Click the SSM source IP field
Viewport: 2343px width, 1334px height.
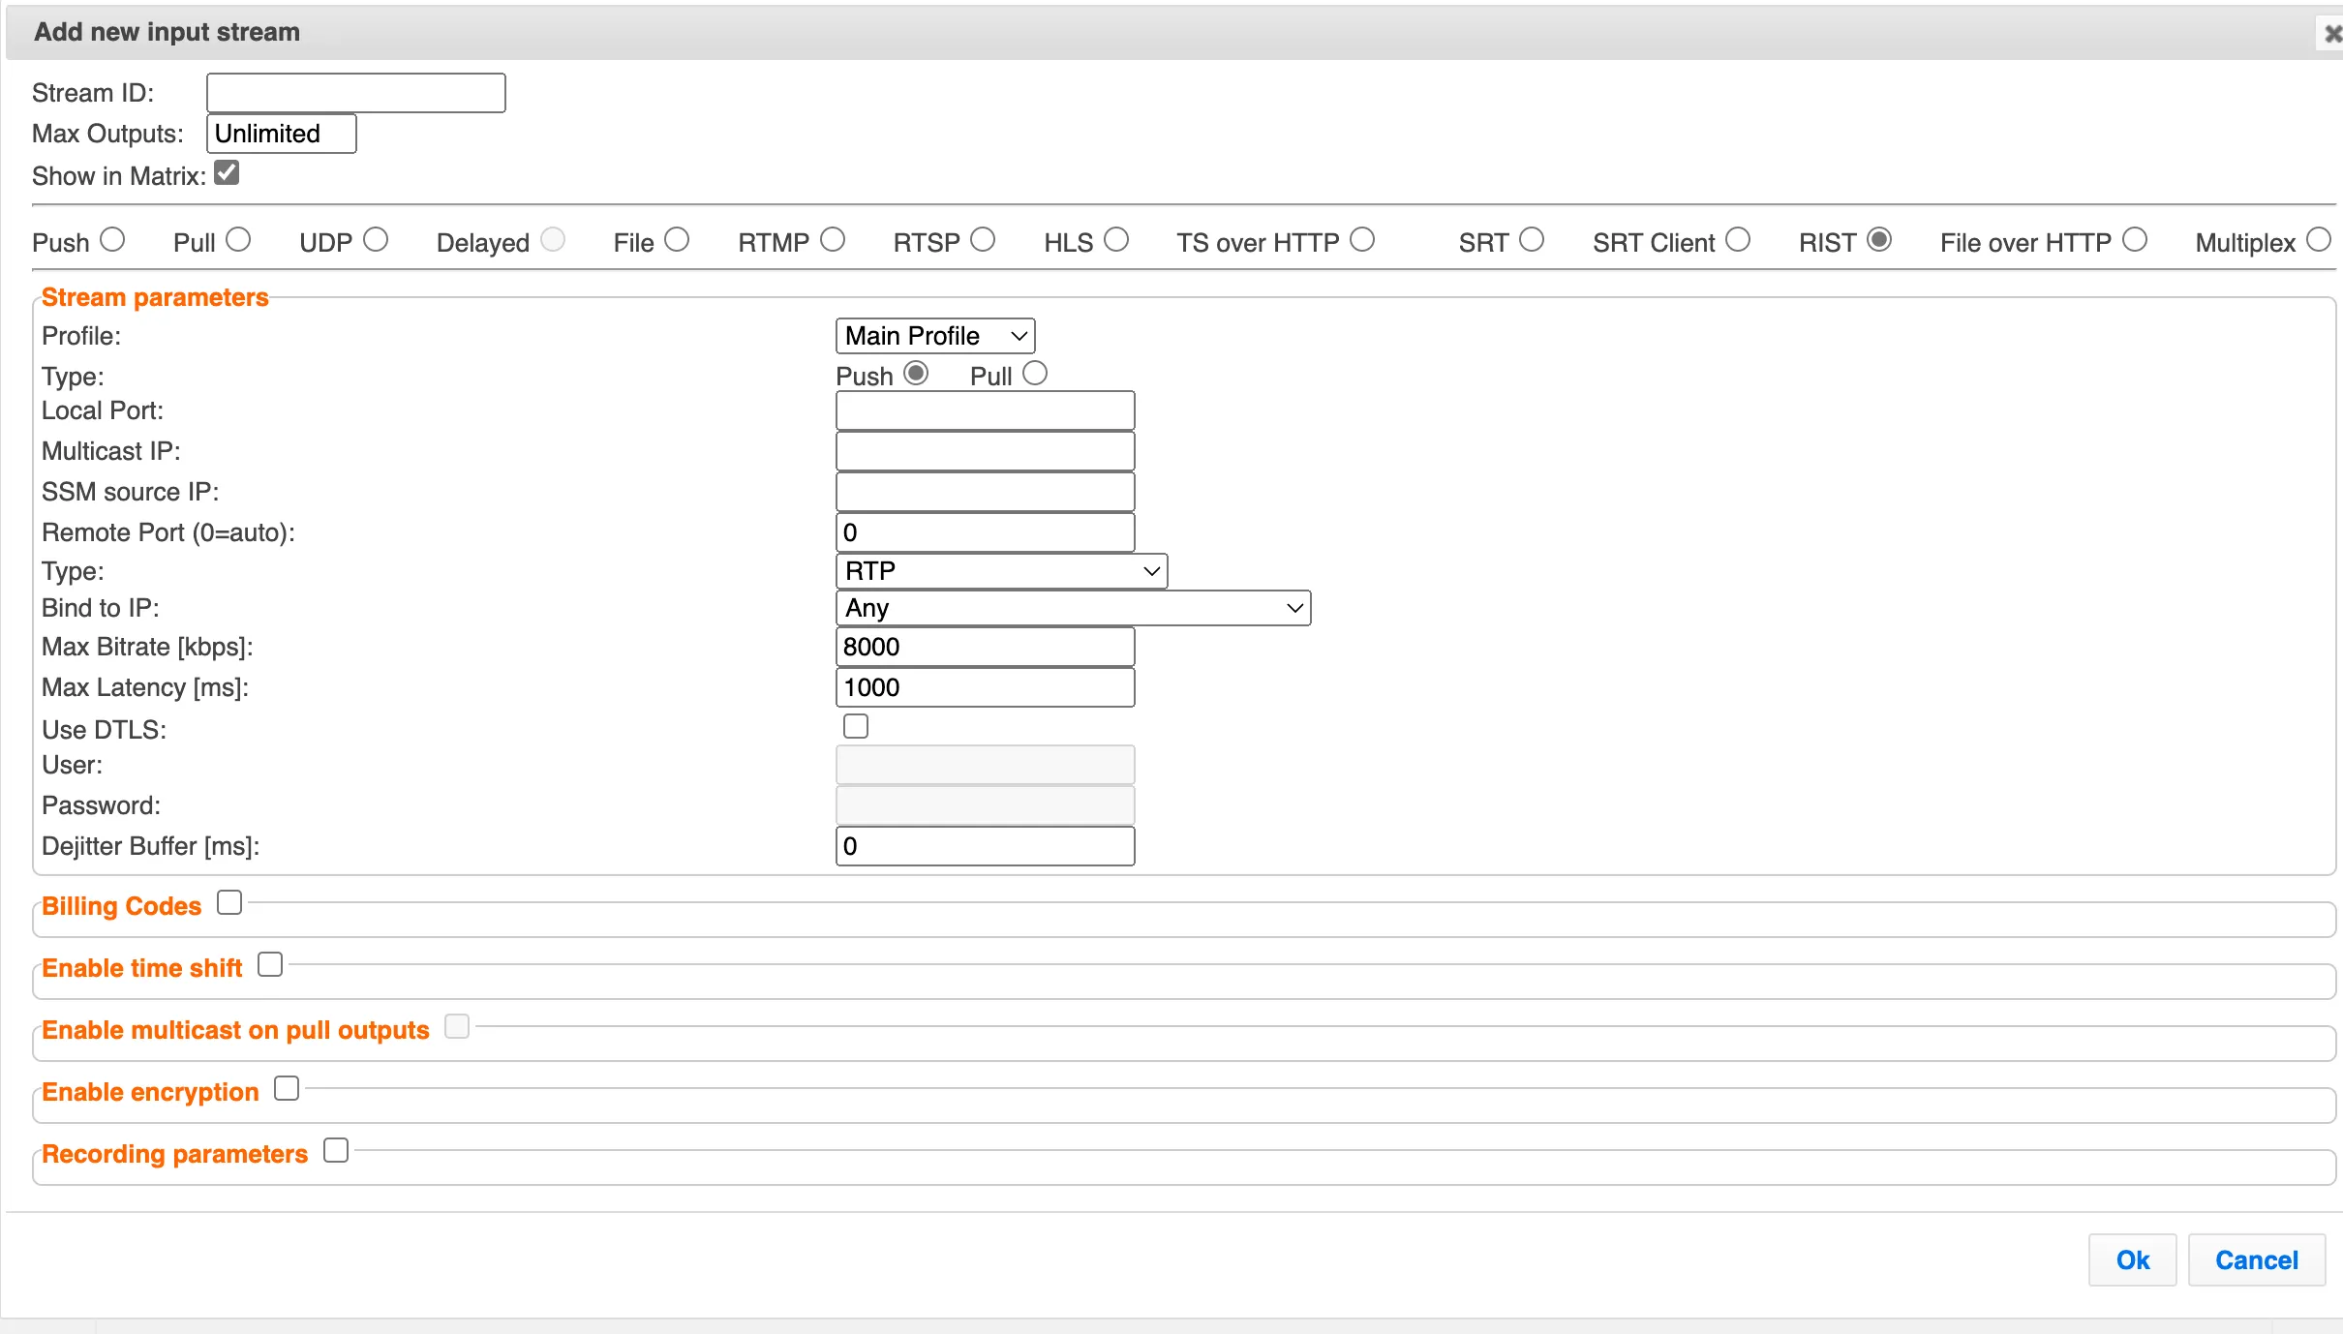[985, 492]
